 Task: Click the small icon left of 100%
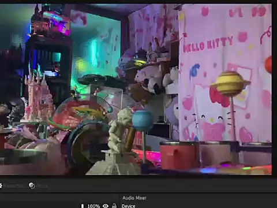pyautogui.click(x=83, y=206)
